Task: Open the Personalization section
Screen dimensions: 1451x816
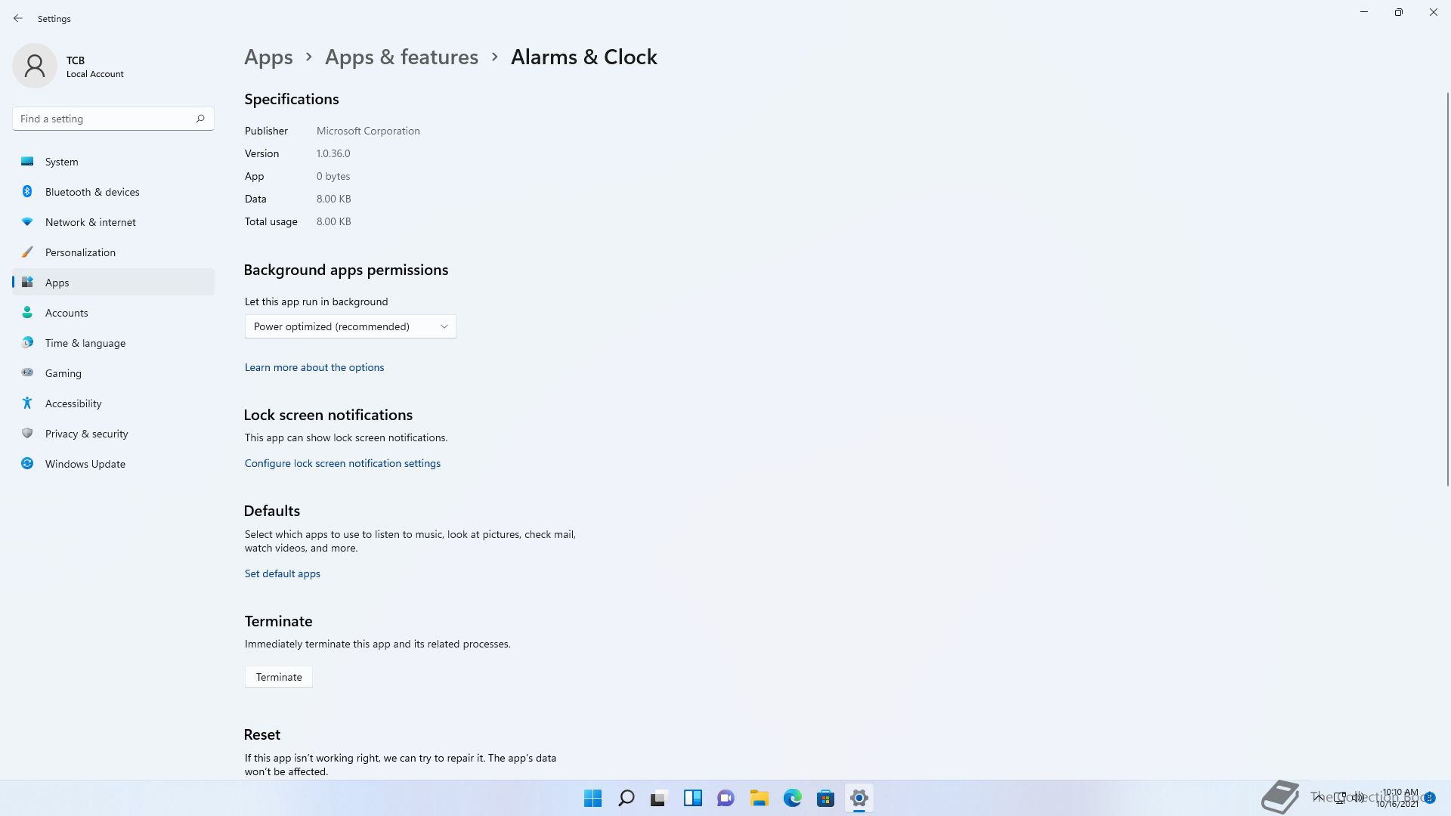Action: 113,252
